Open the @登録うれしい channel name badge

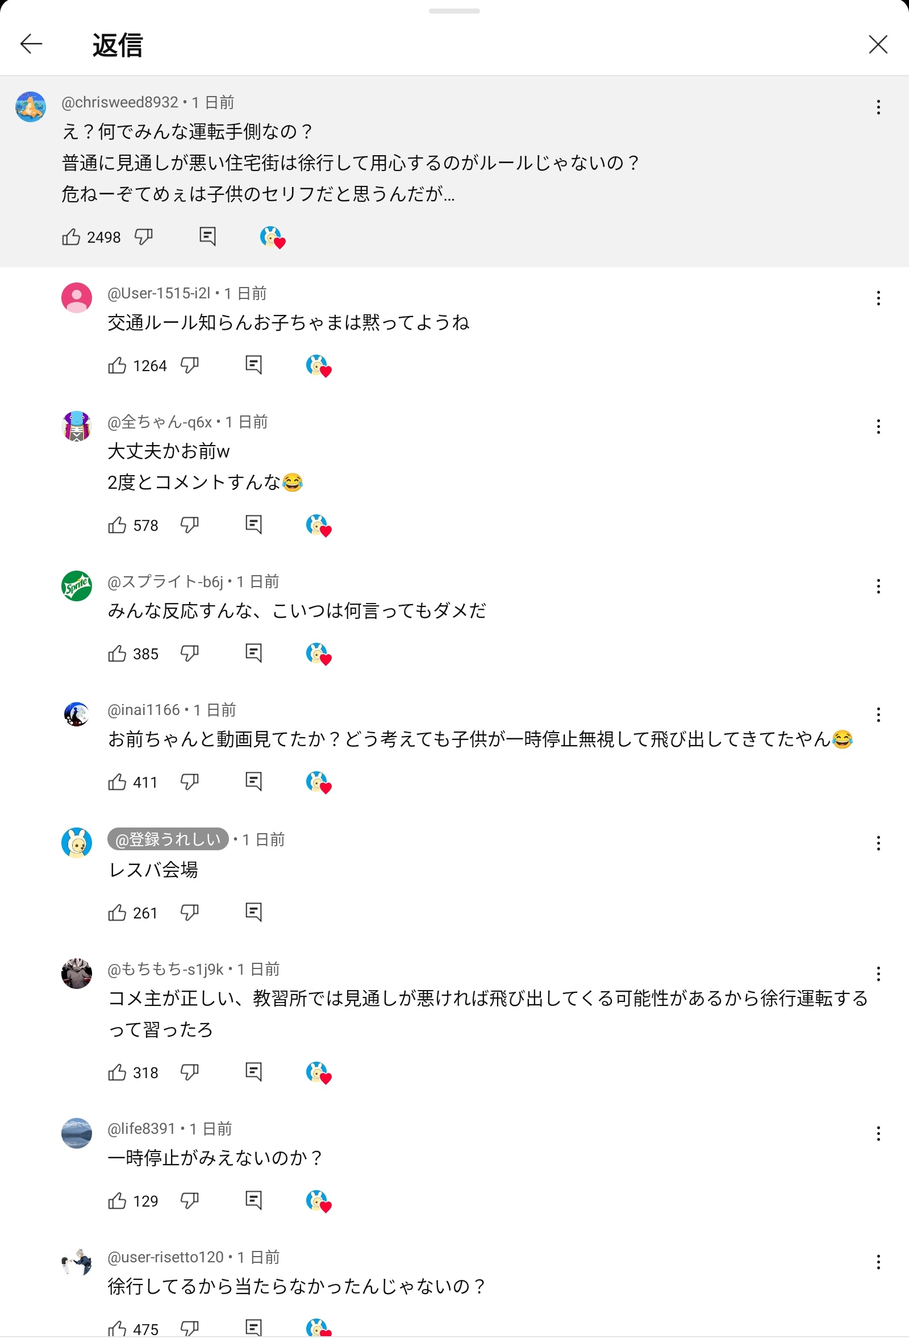coord(168,839)
